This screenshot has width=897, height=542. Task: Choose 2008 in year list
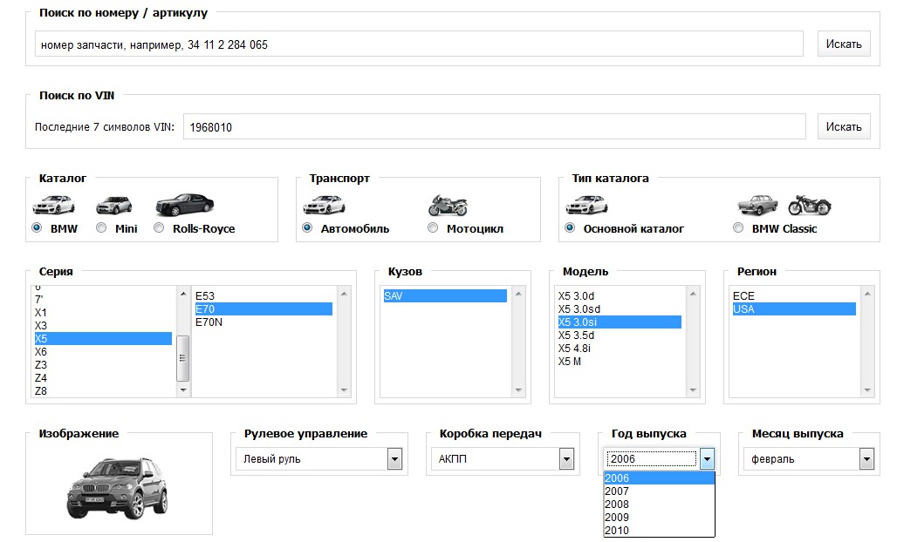coord(659,505)
